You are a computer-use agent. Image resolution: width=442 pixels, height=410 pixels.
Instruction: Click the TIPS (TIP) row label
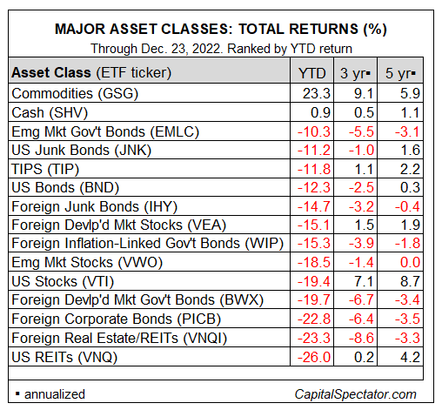(x=45, y=169)
